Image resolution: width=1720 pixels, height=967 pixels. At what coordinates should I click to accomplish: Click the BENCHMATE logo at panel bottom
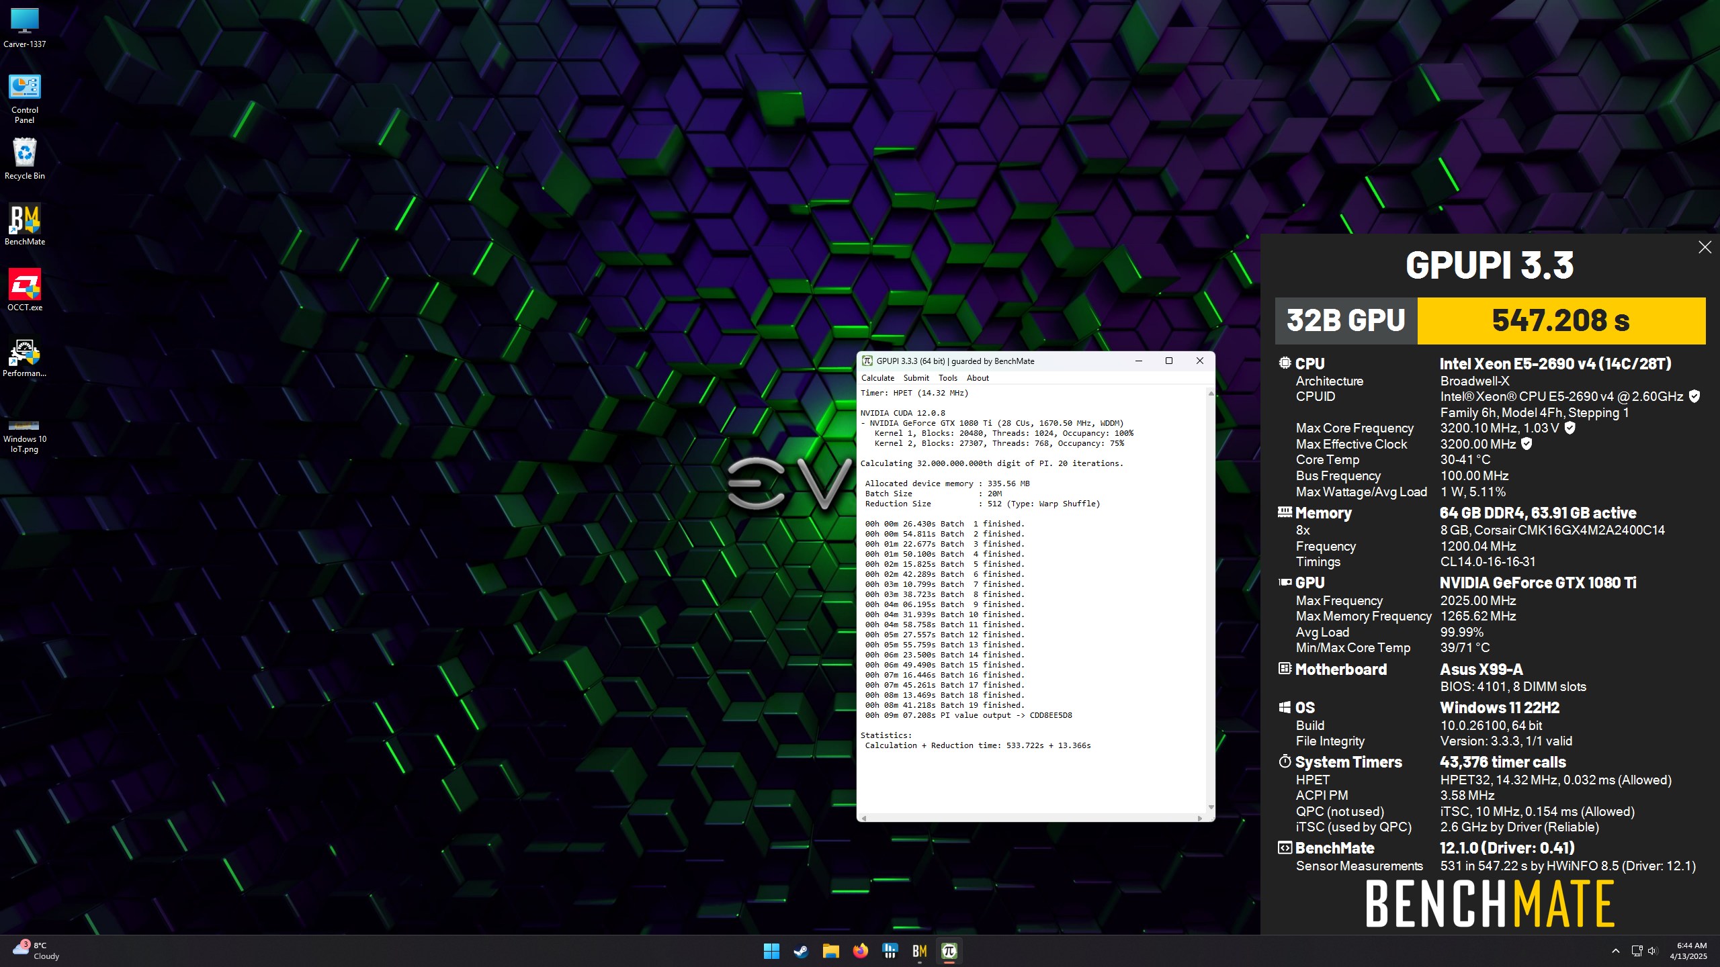pos(1490,904)
